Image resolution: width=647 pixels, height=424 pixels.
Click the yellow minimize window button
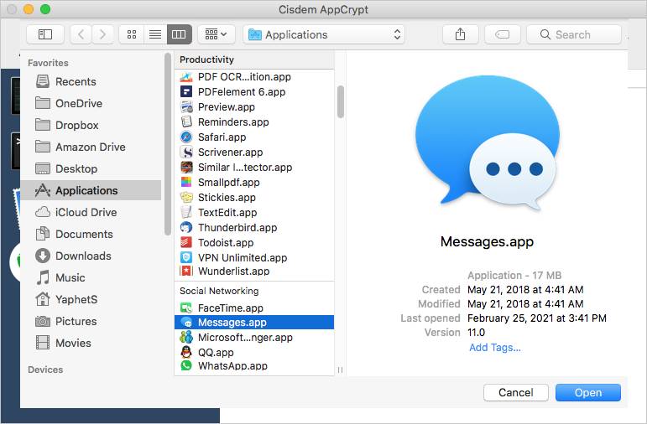point(29,9)
